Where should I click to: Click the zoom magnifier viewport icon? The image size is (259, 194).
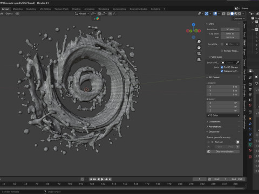click(x=199, y=41)
